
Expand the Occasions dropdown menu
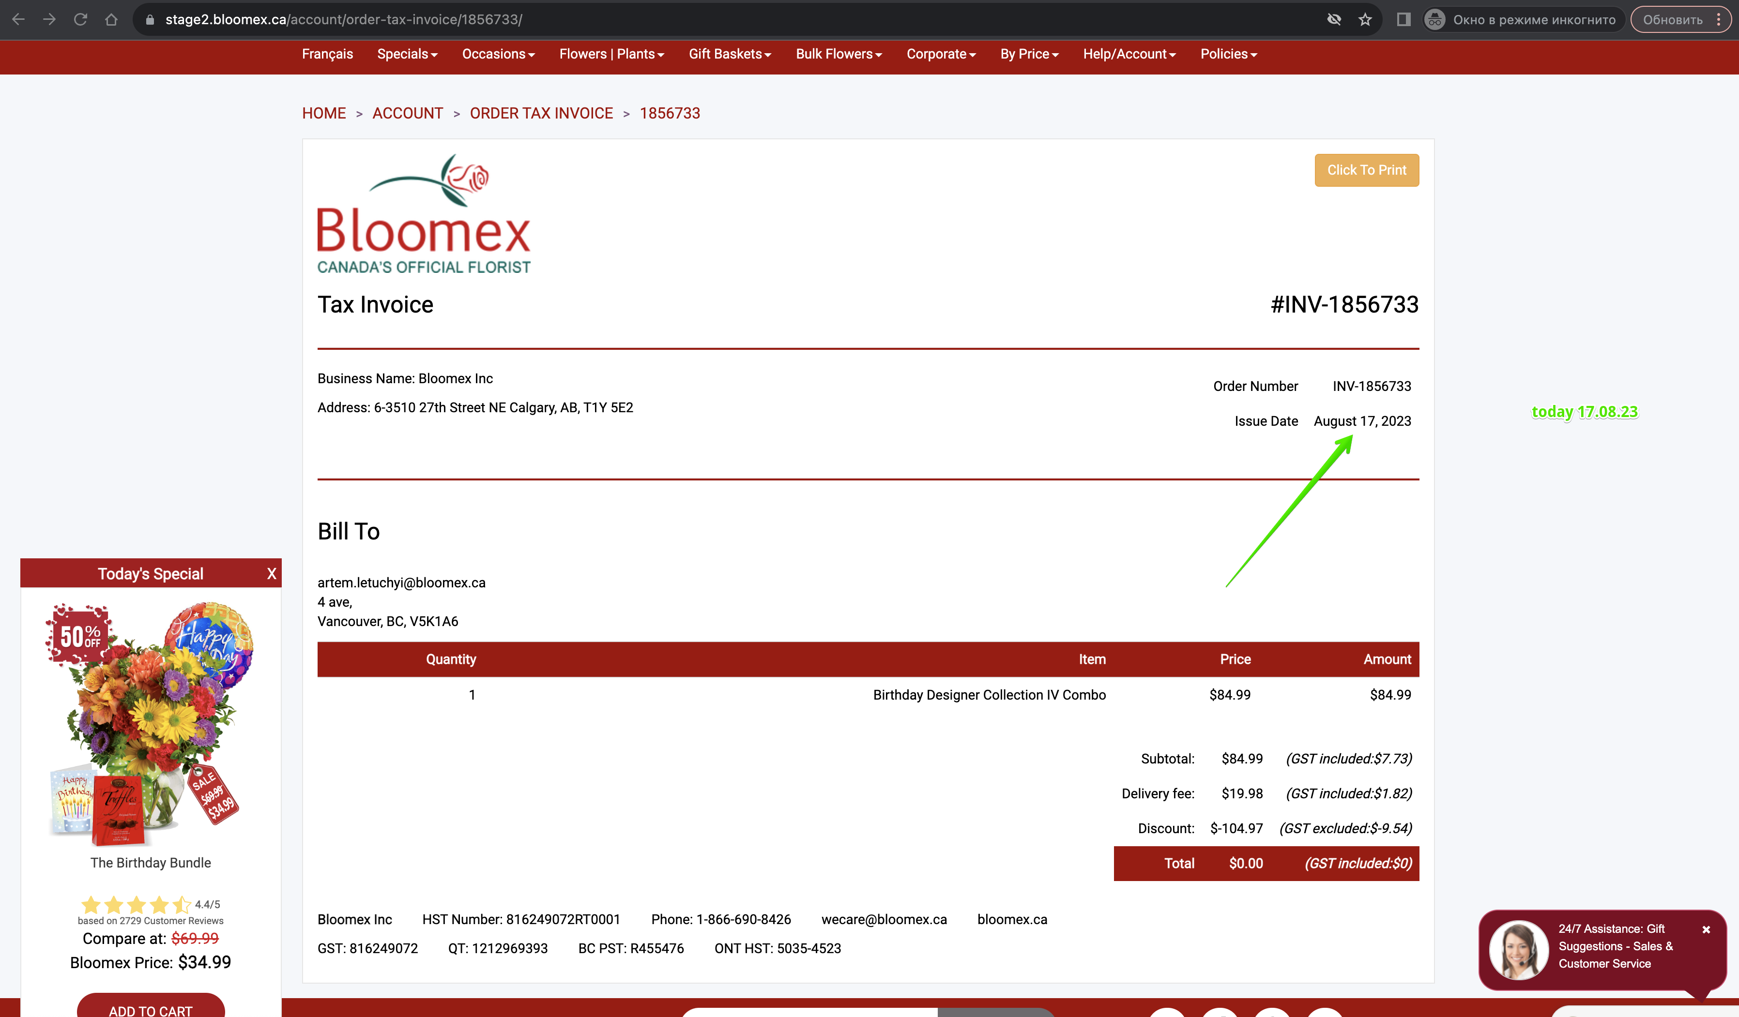(x=498, y=54)
